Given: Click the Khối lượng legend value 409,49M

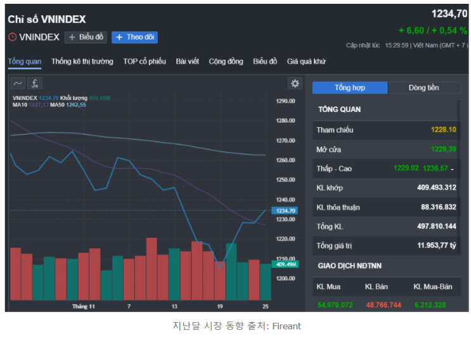Looking at the screenshot, I should pos(100,98).
